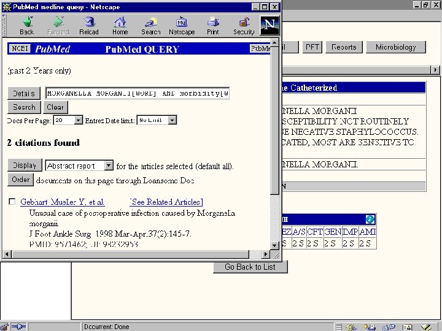Go to Home in Netscape toolbar
Image resolution: width=442 pixels, height=331 pixels.
120,26
